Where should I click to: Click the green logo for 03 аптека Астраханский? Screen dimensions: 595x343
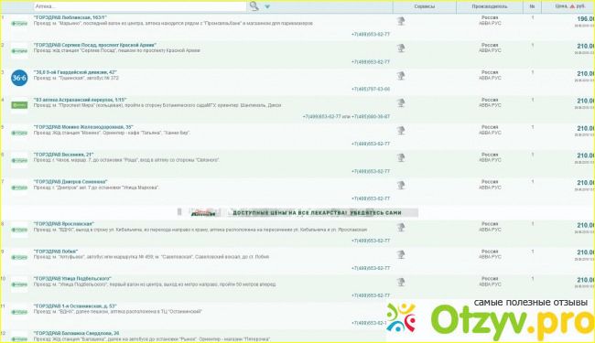[19, 105]
